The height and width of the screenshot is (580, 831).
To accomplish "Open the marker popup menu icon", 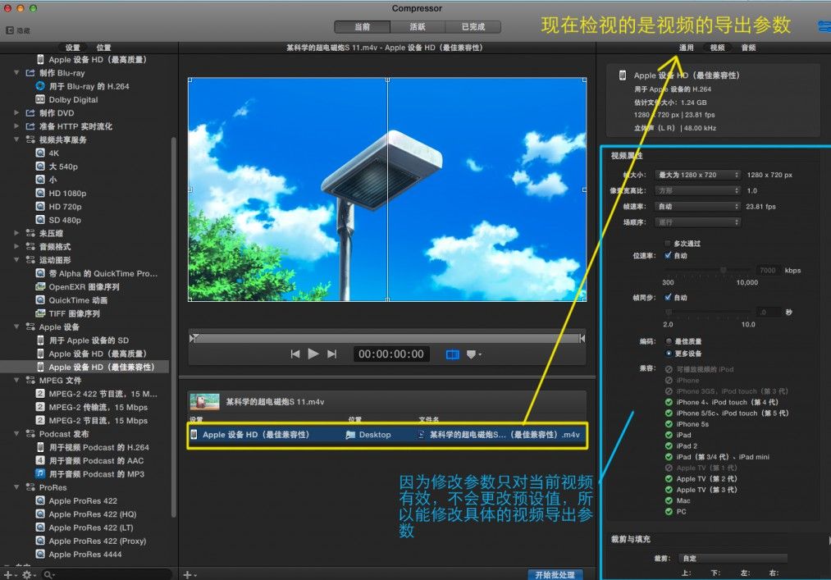I will 473,354.
